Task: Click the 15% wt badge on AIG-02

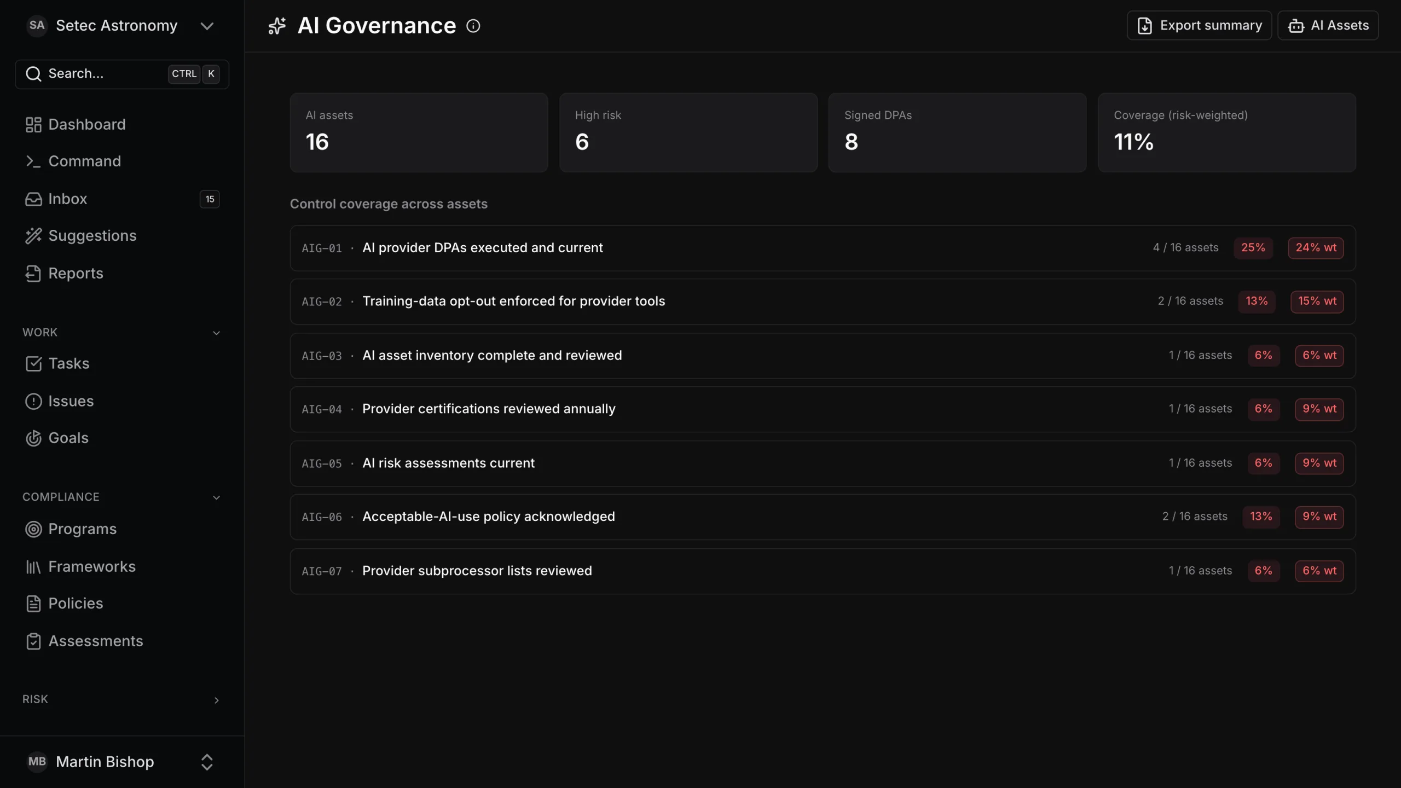Action: click(1317, 302)
